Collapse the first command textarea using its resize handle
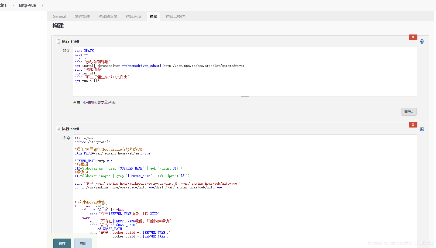436x248 pixels. pyautogui.click(x=245, y=96)
